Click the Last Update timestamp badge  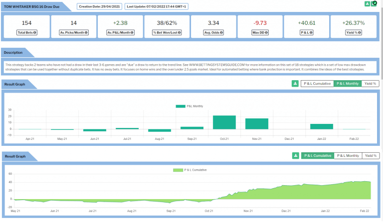(x=156, y=6)
